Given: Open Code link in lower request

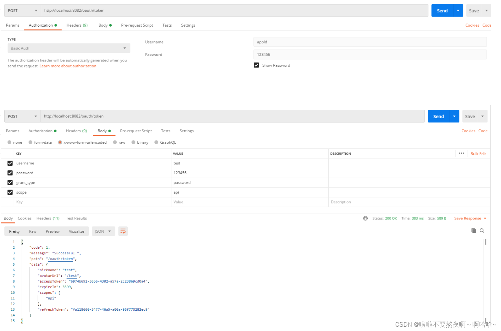Looking at the screenshot, I should [483, 131].
